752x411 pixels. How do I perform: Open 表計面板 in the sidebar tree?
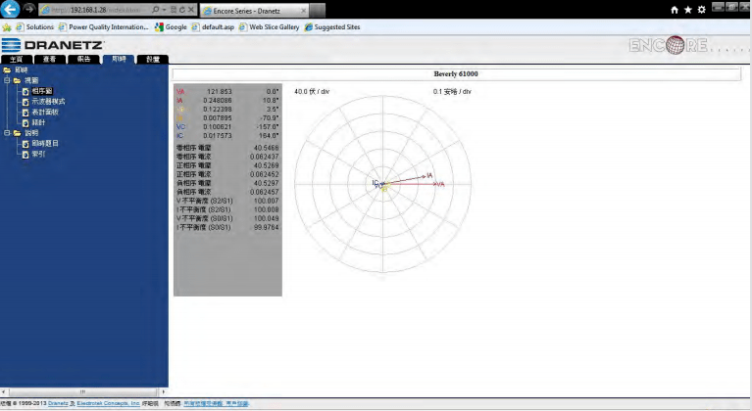click(x=45, y=112)
